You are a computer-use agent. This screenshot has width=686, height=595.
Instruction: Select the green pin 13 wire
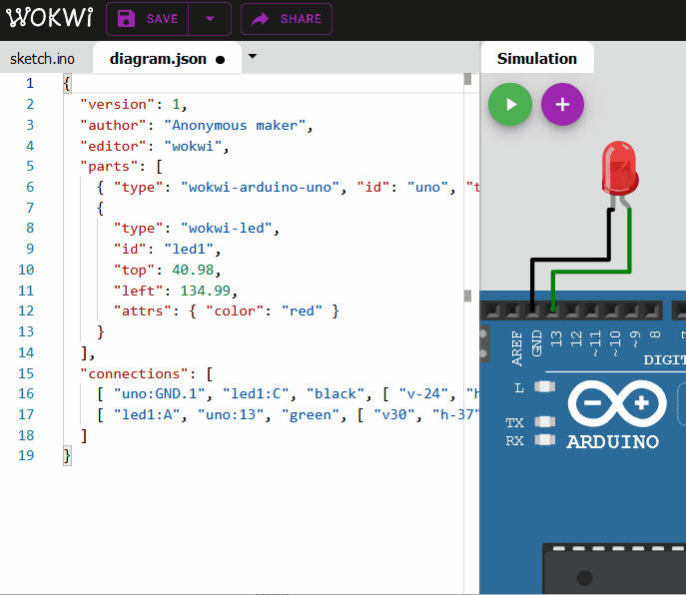coord(590,272)
